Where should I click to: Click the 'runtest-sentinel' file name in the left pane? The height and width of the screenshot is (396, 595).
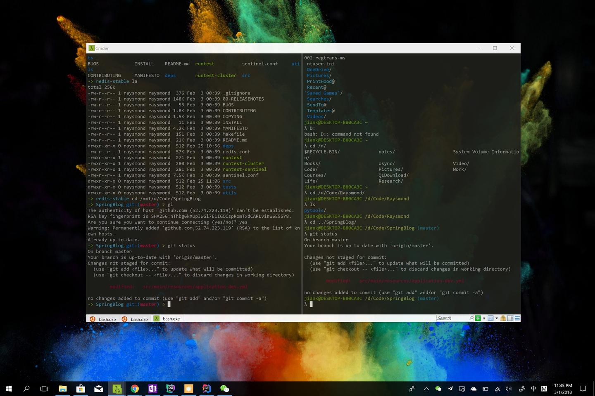point(245,170)
